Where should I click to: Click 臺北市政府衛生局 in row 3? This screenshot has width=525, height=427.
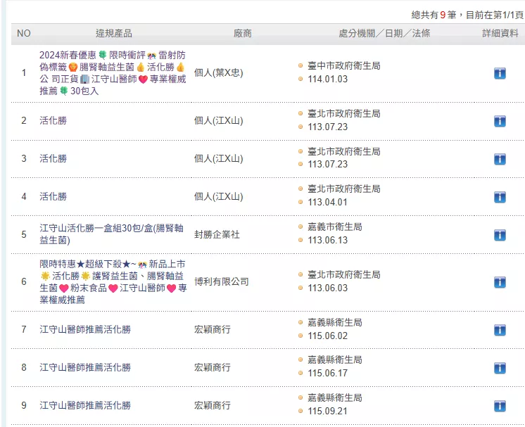coord(344,151)
